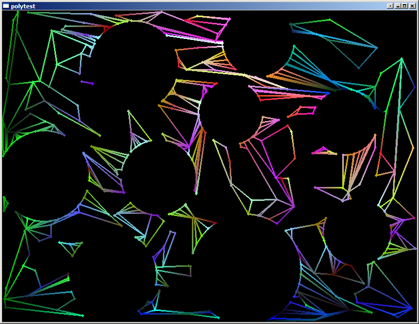Click the short purple line segment near upper left
The height and width of the screenshot is (324, 419).
coord(87,82)
